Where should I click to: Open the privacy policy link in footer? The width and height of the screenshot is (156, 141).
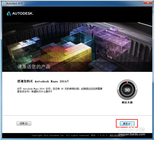(116, 135)
